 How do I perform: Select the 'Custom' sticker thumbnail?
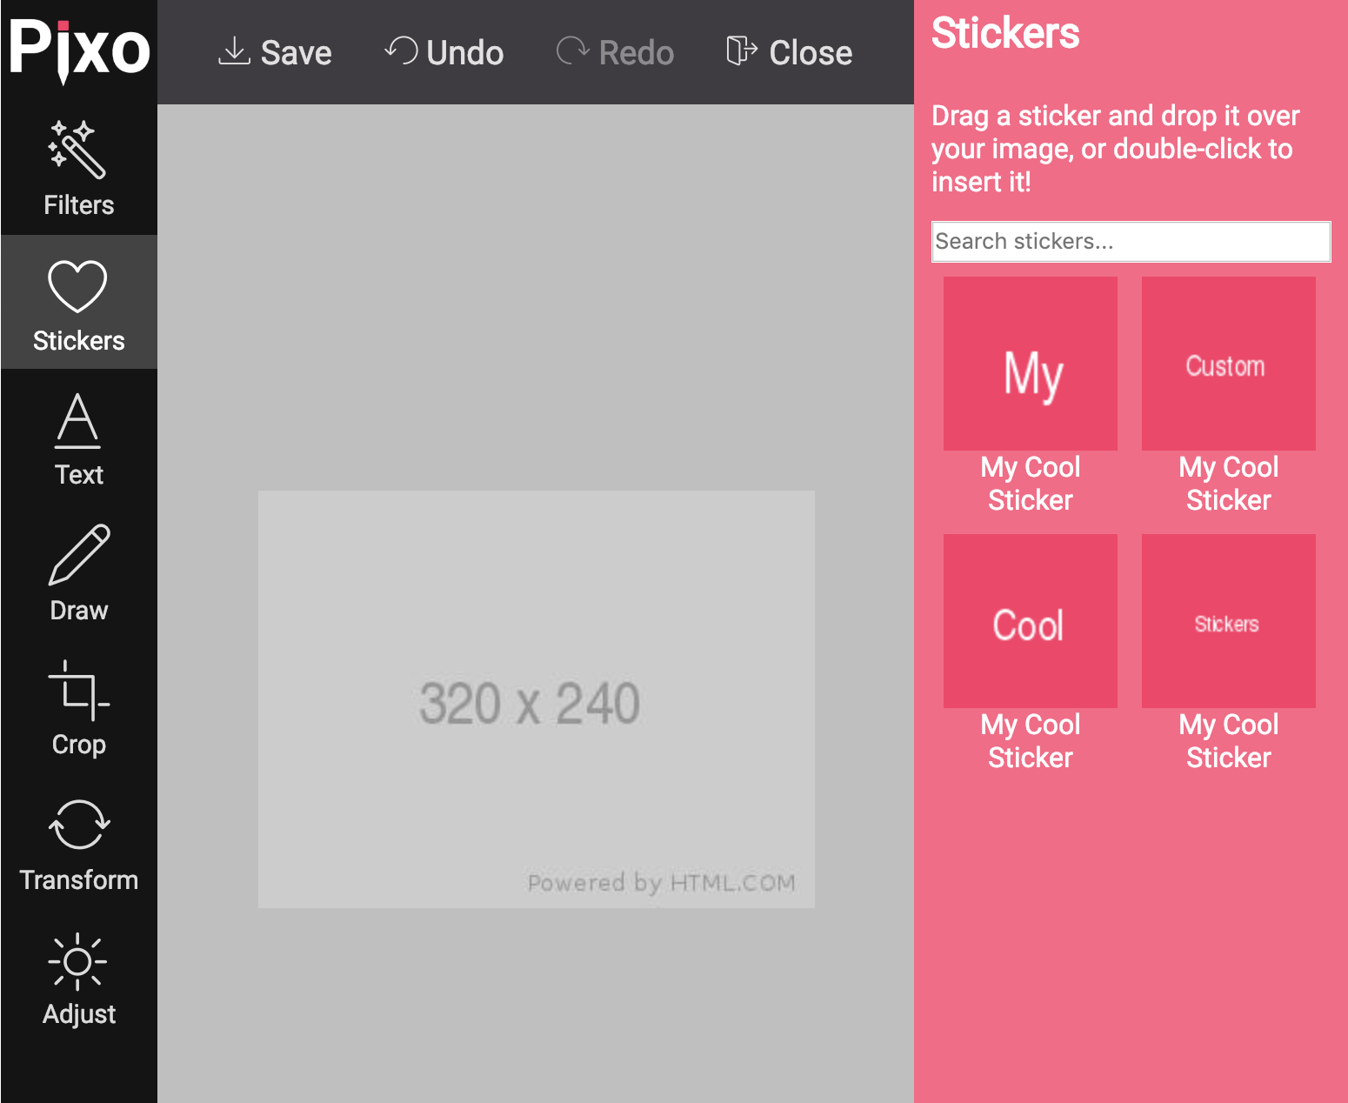[1227, 364]
